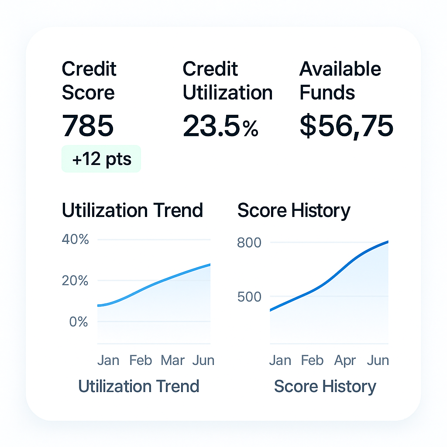Screen dimensions: 447x447
Task: Click the 40% axis label
Action: tap(75, 240)
